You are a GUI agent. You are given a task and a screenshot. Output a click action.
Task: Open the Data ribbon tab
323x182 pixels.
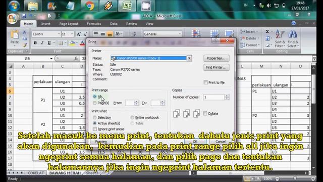pyautogui.click(x=114, y=24)
